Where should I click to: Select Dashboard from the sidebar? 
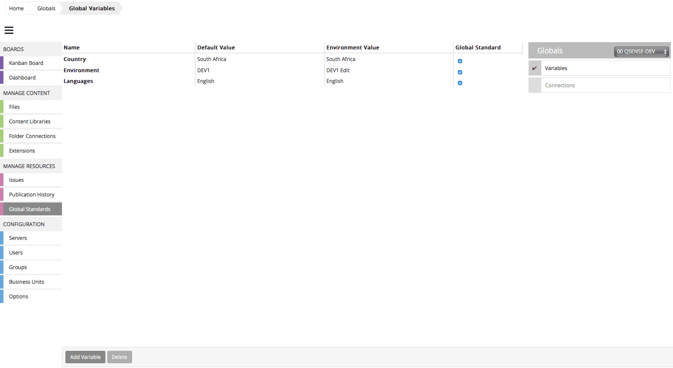[22, 78]
